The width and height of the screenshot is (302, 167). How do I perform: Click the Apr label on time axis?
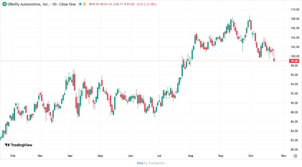point(70,156)
